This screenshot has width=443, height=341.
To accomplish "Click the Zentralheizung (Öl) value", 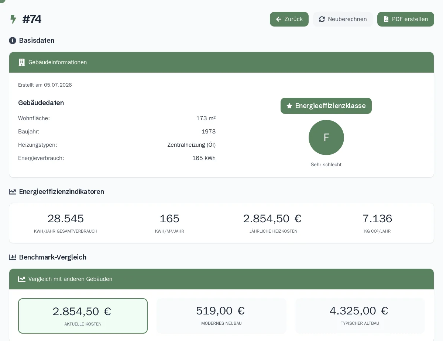I will [x=192, y=145].
